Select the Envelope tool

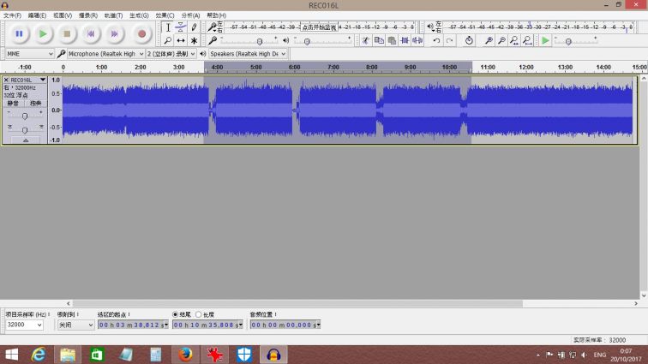click(x=181, y=27)
